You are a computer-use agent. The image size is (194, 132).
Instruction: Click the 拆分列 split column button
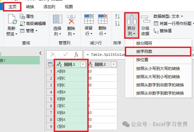(x=132, y=25)
